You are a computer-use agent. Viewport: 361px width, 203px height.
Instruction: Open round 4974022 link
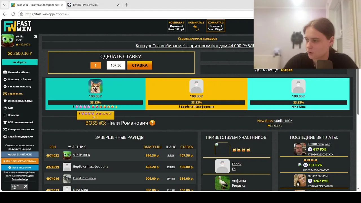point(52,155)
